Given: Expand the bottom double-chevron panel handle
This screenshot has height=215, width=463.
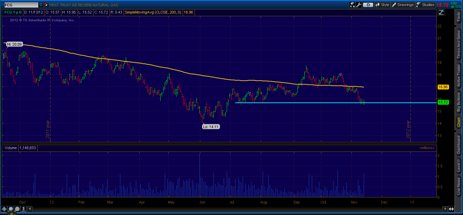Looking at the screenshot, I should pos(11,213).
